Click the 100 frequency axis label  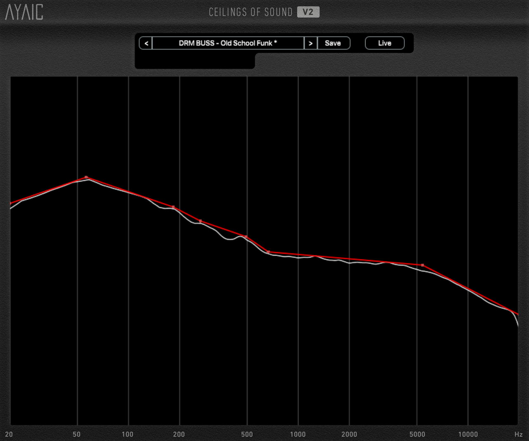tap(128, 434)
